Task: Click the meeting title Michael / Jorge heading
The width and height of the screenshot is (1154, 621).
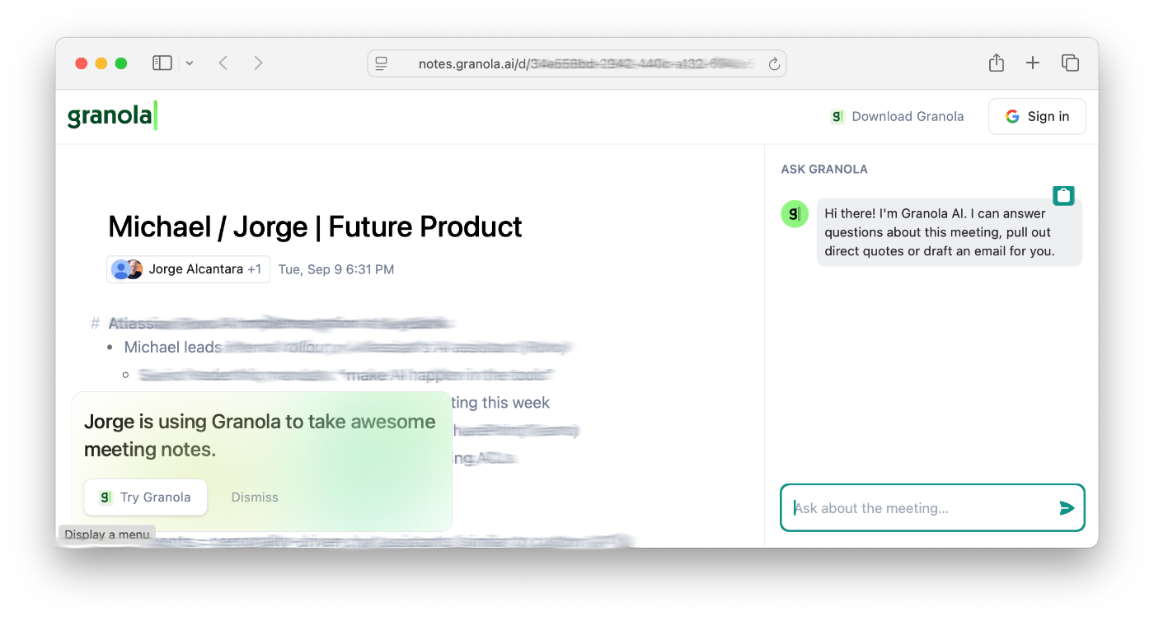Action: point(315,226)
